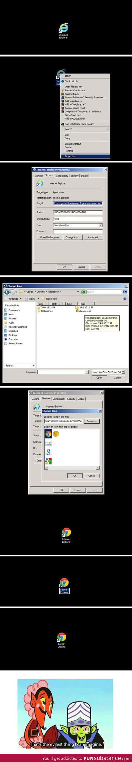Click New Folder in the toolbar

pyautogui.click(x=50, y=299)
